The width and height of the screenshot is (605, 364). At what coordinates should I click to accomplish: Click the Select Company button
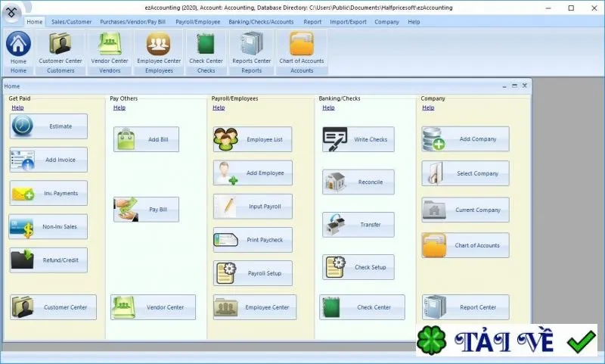(465, 173)
